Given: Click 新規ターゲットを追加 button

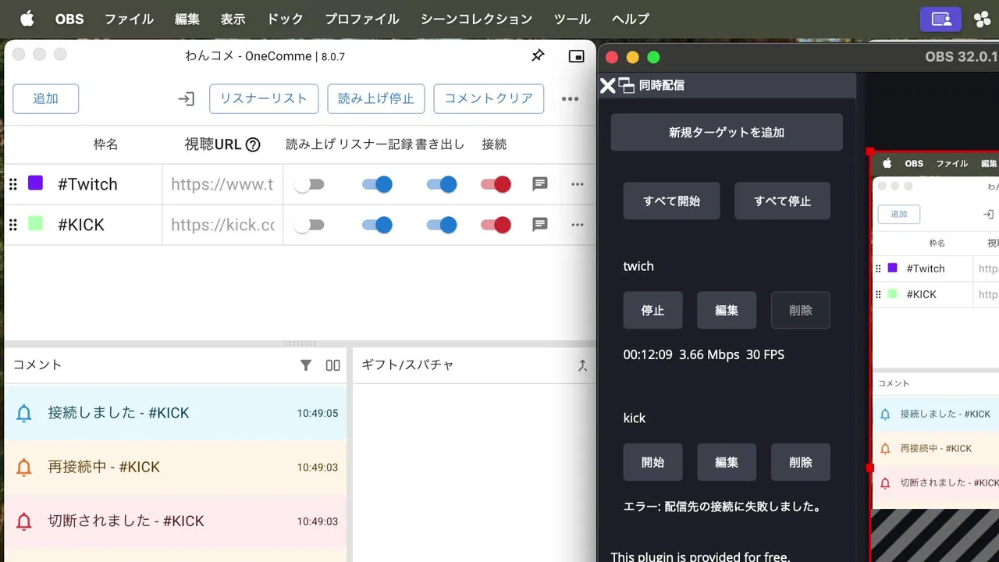Looking at the screenshot, I should (x=727, y=133).
